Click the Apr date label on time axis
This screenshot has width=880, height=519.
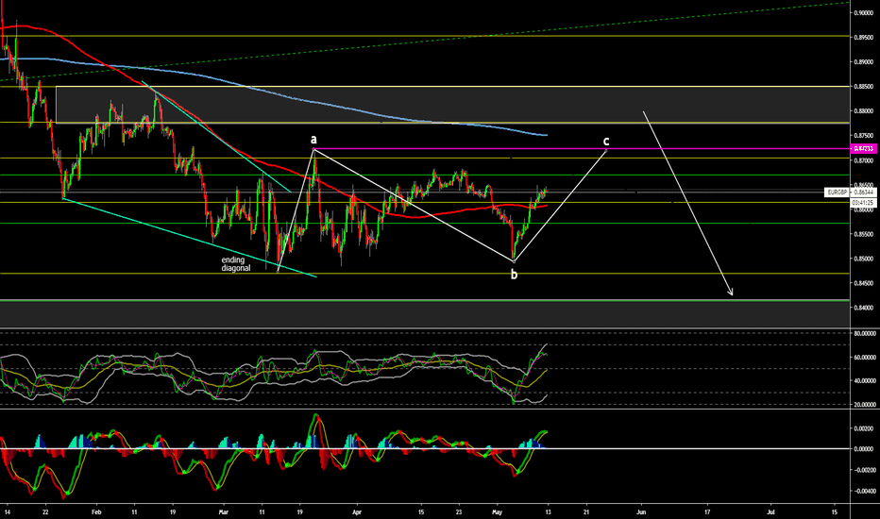356,511
